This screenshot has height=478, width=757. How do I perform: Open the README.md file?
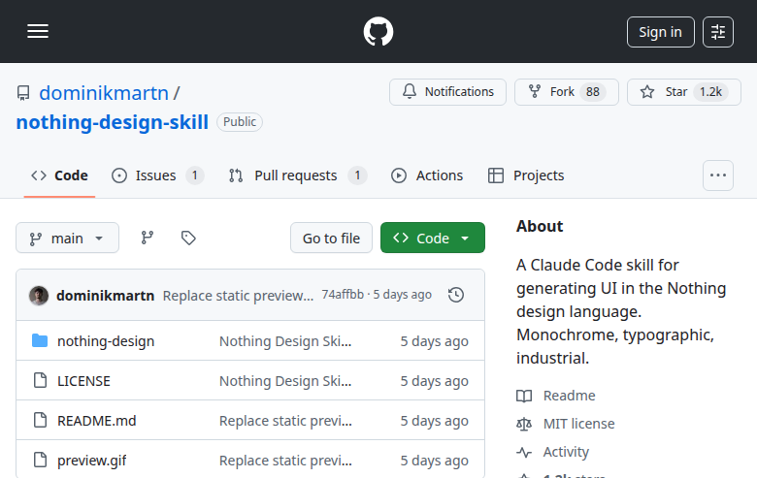tap(96, 421)
